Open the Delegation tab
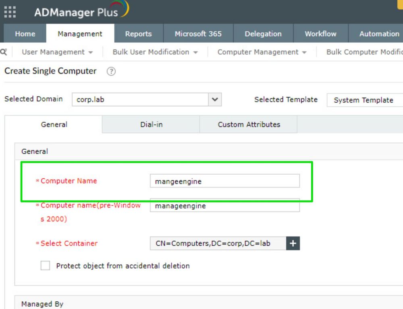Screen dimensions: 403x309 click(x=263, y=34)
